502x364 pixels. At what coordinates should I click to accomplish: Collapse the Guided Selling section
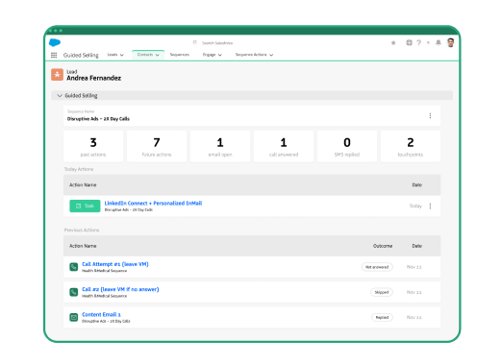click(x=60, y=95)
